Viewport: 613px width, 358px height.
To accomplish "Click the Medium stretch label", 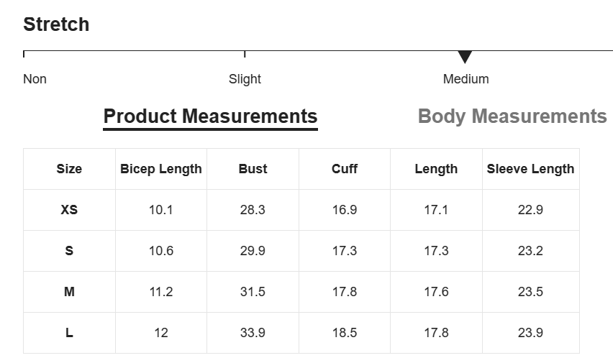I will pos(466,79).
